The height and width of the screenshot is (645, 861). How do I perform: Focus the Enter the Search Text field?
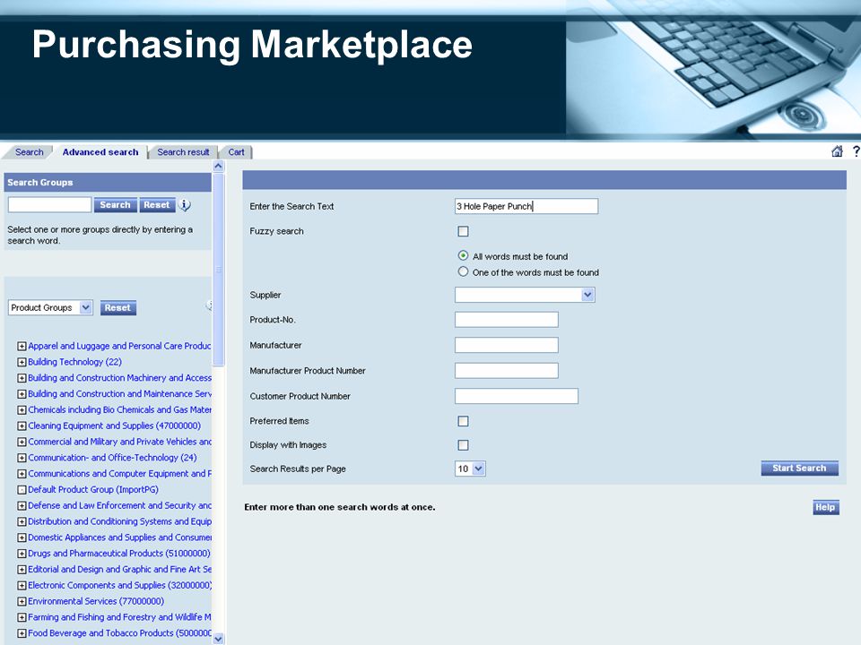click(x=526, y=206)
